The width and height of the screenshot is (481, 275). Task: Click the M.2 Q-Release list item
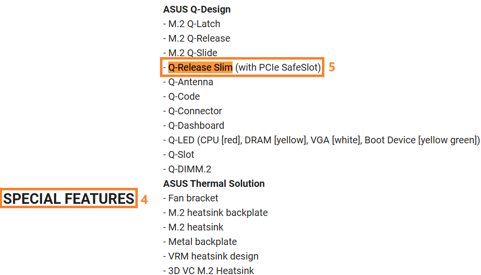tap(197, 38)
